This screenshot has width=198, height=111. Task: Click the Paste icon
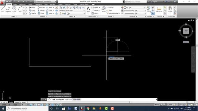[x=170, y=10]
